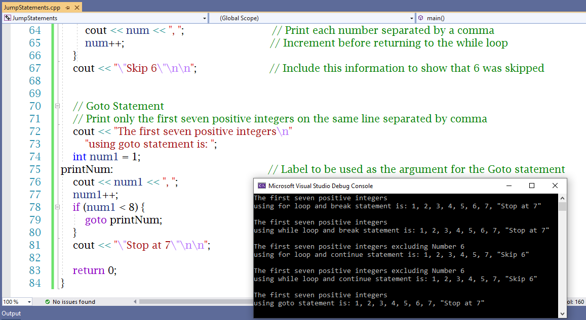586x320 pixels.
Task: Close the JumpStatements.cpp tab
Action: pos(76,8)
